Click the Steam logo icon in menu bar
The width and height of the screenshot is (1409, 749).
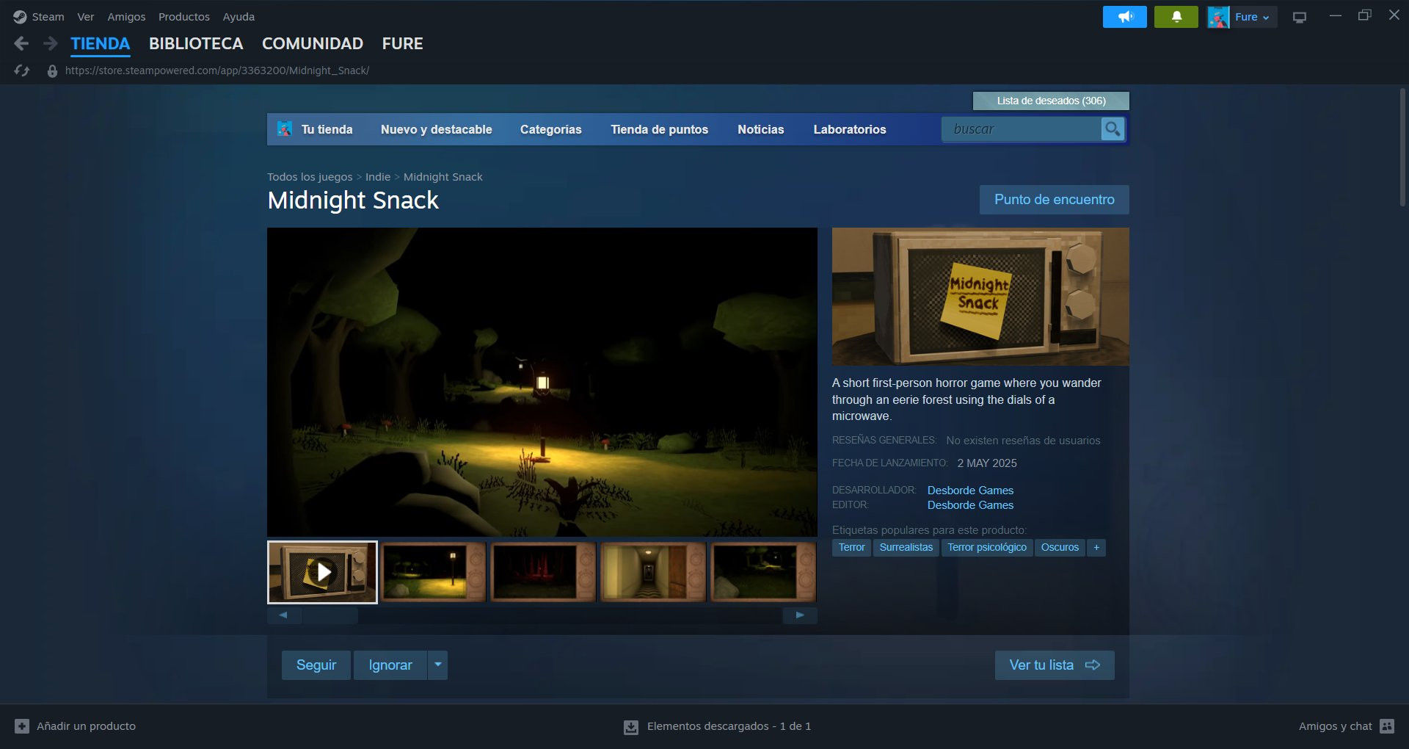point(20,17)
